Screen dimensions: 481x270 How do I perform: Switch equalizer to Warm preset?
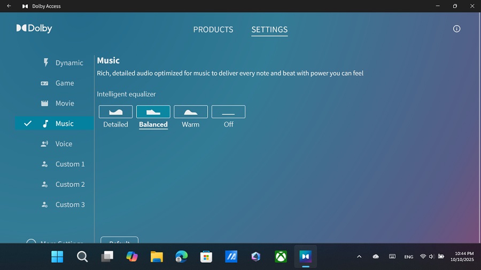(x=191, y=112)
